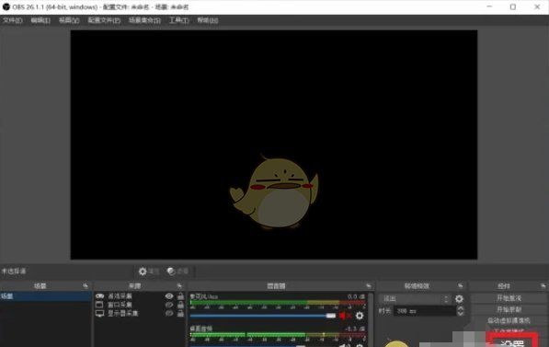Image resolution: width=549 pixels, height=347 pixels.
Task: Open the 文件(F) menu
Action: pyautogui.click(x=12, y=20)
